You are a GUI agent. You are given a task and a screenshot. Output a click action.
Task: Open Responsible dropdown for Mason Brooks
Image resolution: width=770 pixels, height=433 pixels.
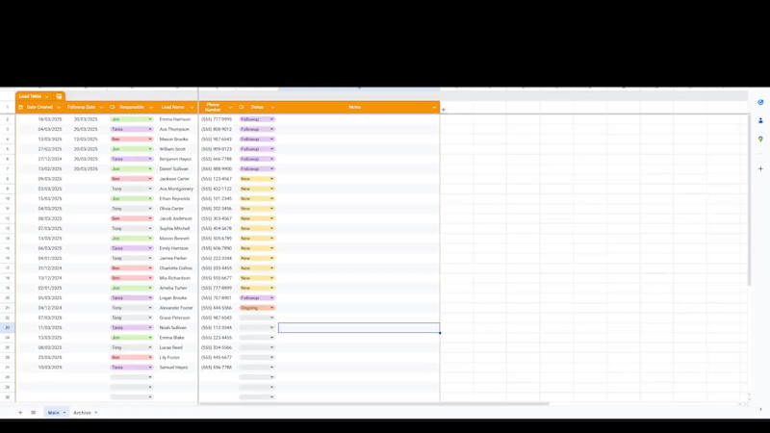[x=150, y=139]
